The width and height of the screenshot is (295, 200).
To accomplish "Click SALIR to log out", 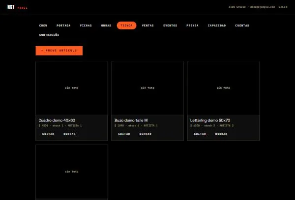I will (x=283, y=7).
